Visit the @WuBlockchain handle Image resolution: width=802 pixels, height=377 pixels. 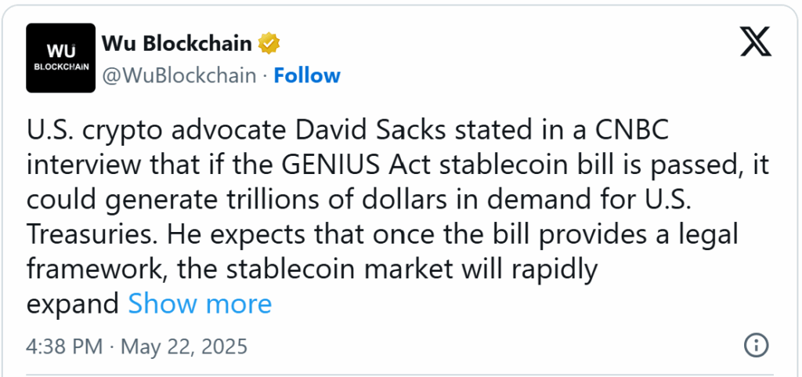click(x=179, y=75)
